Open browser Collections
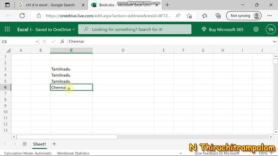Image resolution: width=278 pixels, height=156 pixels. click(218, 16)
